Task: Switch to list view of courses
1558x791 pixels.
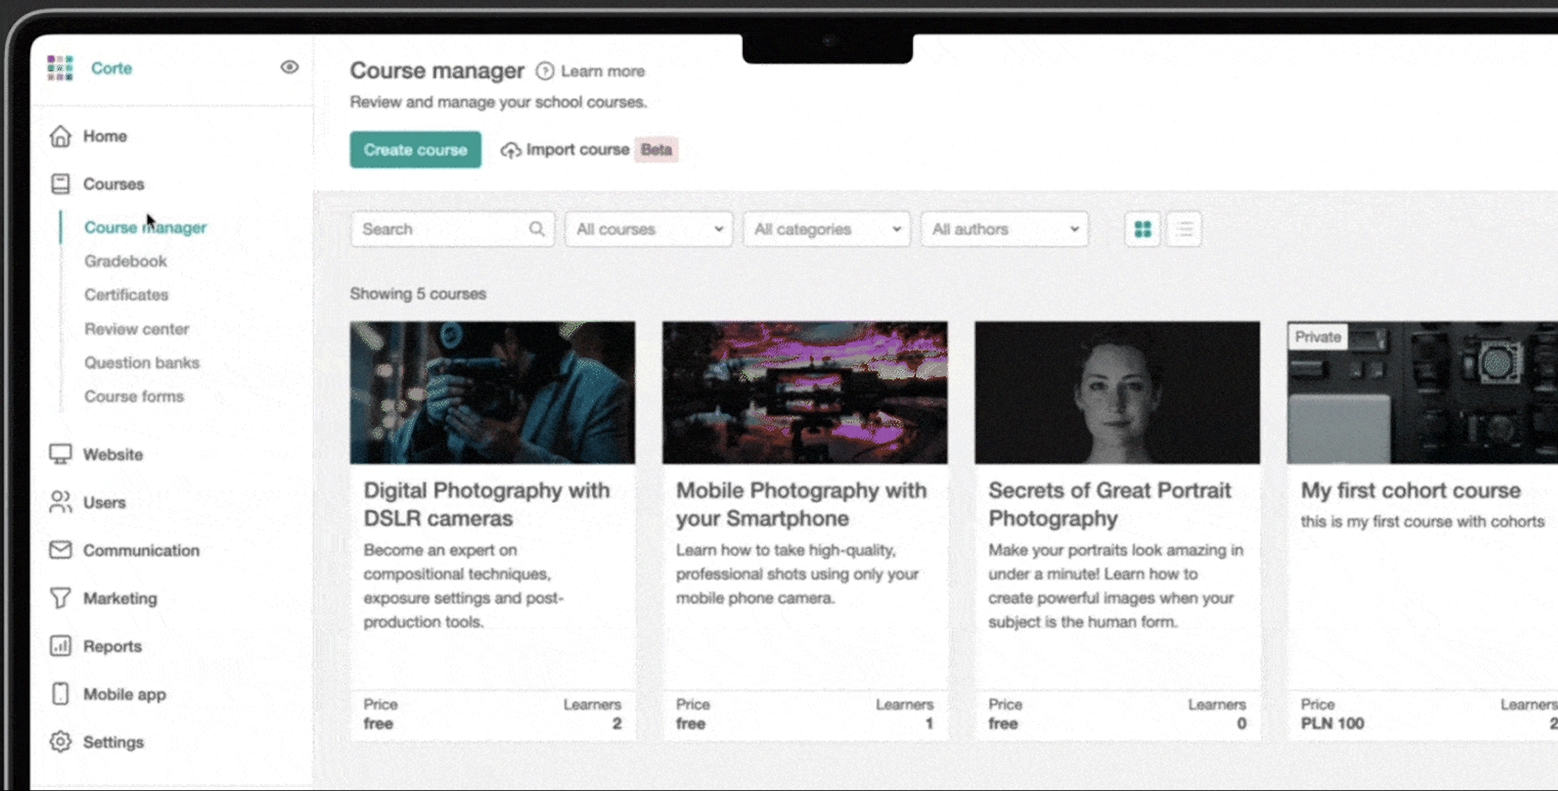Action: (1184, 228)
